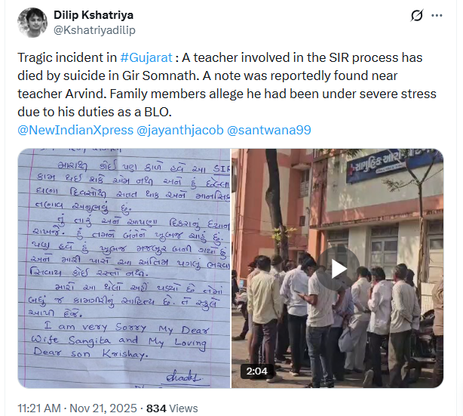This screenshot has height=416, width=463.
Task: Click the Nov 21, 2025 date
Action: 103,408
